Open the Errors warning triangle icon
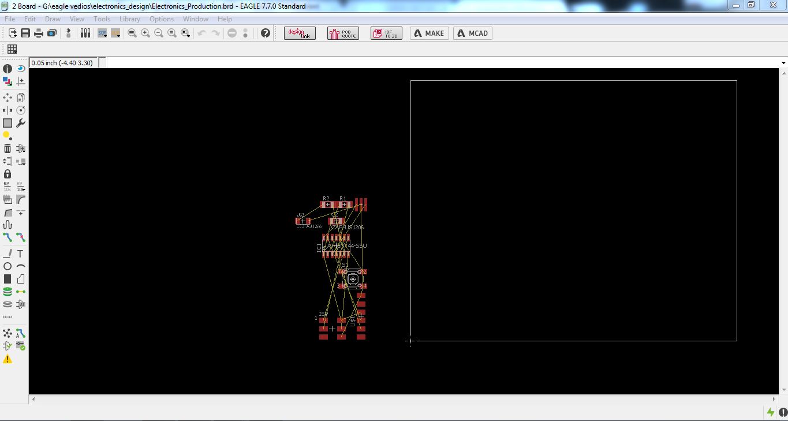The width and height of the screenshot is (788, 421). tap(8, 359)
